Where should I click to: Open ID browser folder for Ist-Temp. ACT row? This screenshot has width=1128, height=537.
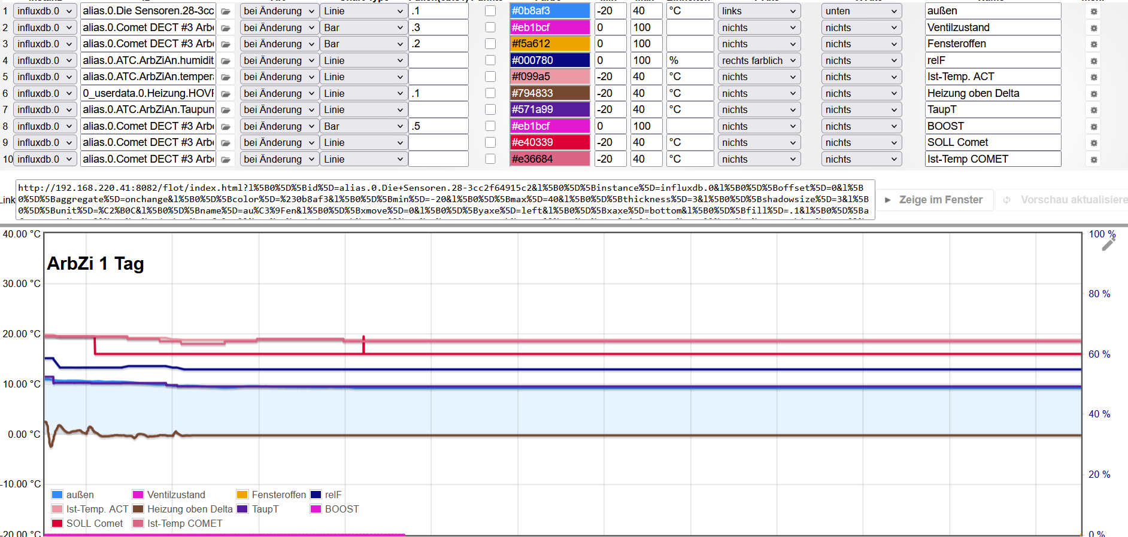(226, 77)
